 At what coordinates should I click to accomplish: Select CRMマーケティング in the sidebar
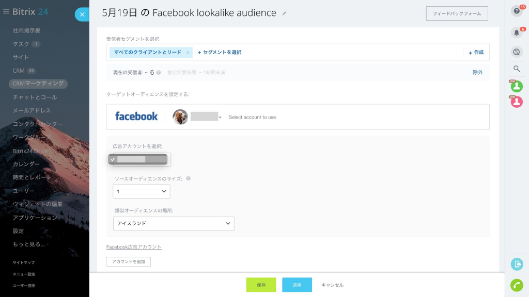[x=38, y=84]
